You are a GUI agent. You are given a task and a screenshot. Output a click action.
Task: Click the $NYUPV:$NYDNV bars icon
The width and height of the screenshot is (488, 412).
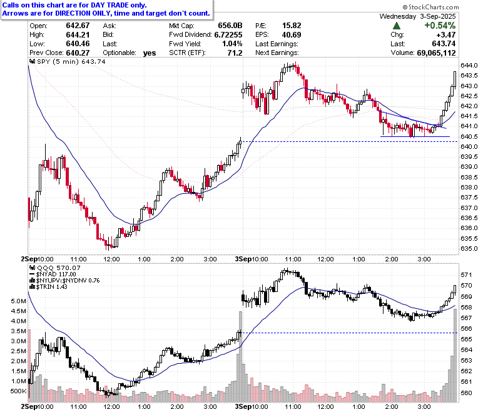(x=32, y=281)
